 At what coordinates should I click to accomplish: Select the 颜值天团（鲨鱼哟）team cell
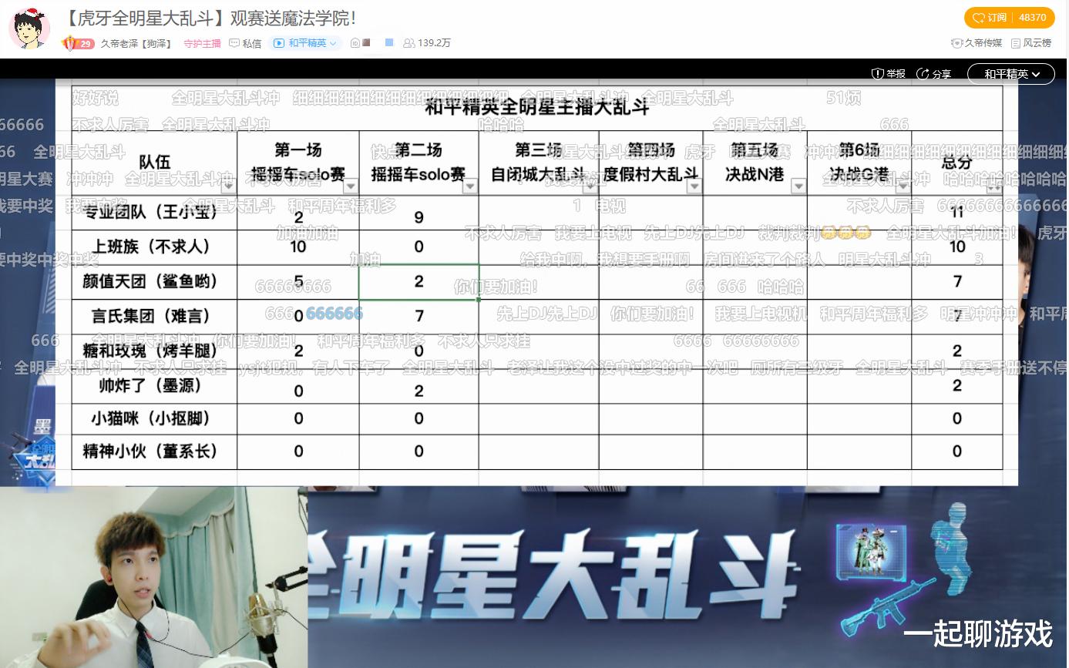click(154, 282)
